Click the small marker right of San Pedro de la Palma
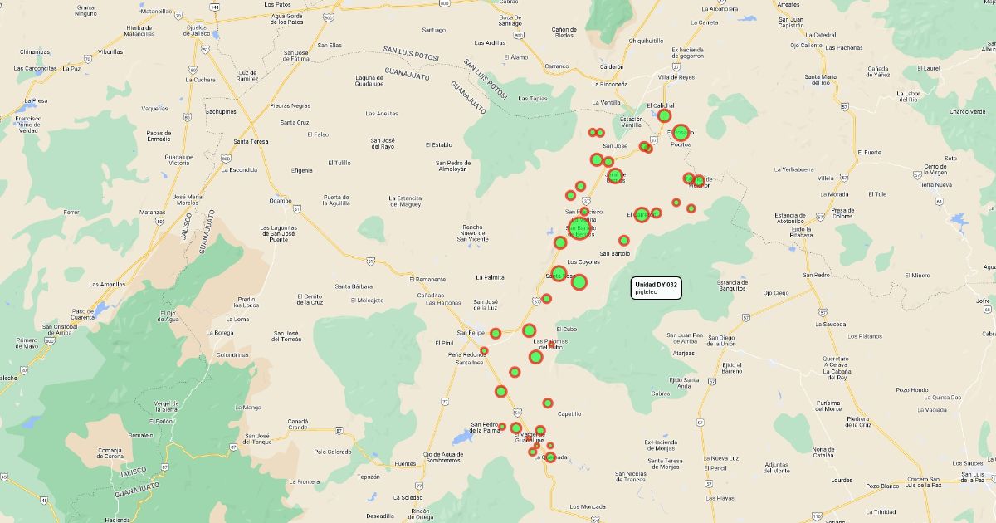996x523 pixels. click(x=502, y=427)
